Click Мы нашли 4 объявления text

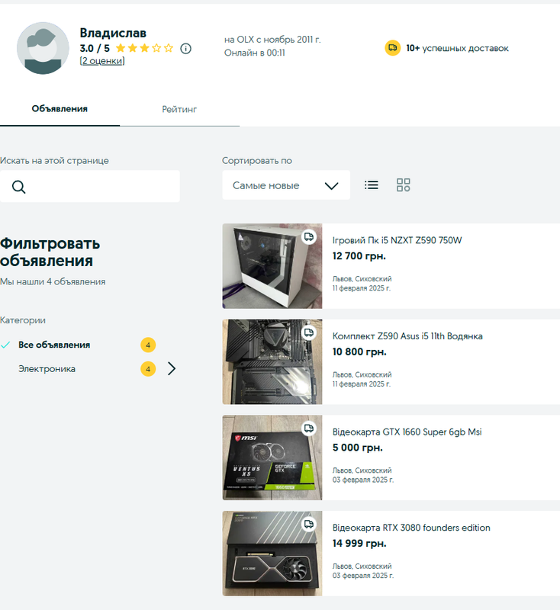53,281
